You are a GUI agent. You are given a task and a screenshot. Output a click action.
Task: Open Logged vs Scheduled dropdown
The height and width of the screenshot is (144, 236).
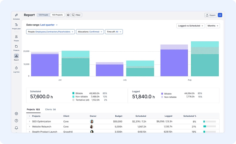[x=191, y=26]
